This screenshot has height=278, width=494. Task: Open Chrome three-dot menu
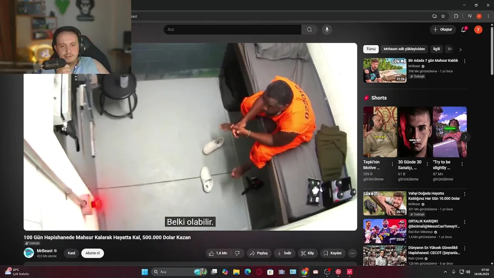(488, 16)
